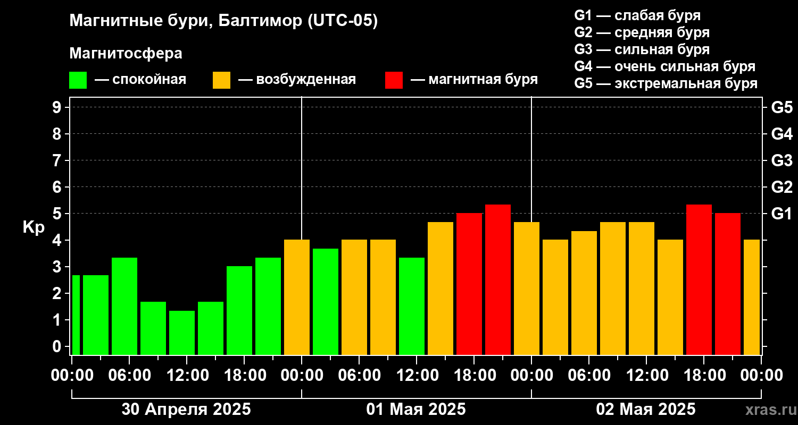The height and width of the screenshot is (425, 798).
Task: Click the 18:00 time label of 01 Мая
Action: pos(474,375)
